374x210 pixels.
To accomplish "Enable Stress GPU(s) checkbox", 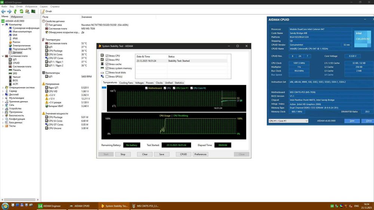I will tap(107, 76).
